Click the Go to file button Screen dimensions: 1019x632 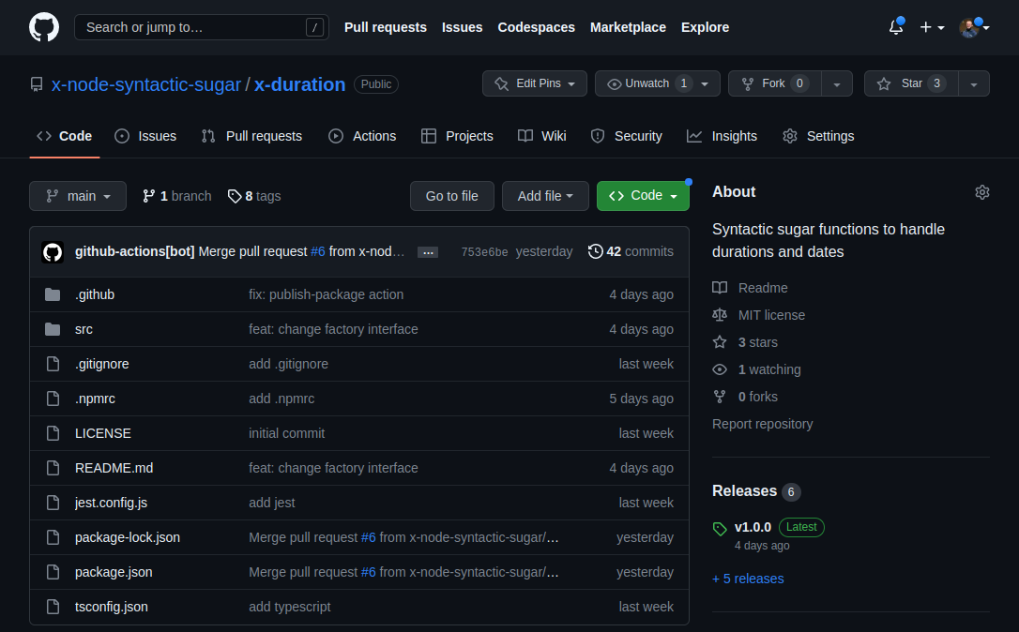click(x=451, y=196)
